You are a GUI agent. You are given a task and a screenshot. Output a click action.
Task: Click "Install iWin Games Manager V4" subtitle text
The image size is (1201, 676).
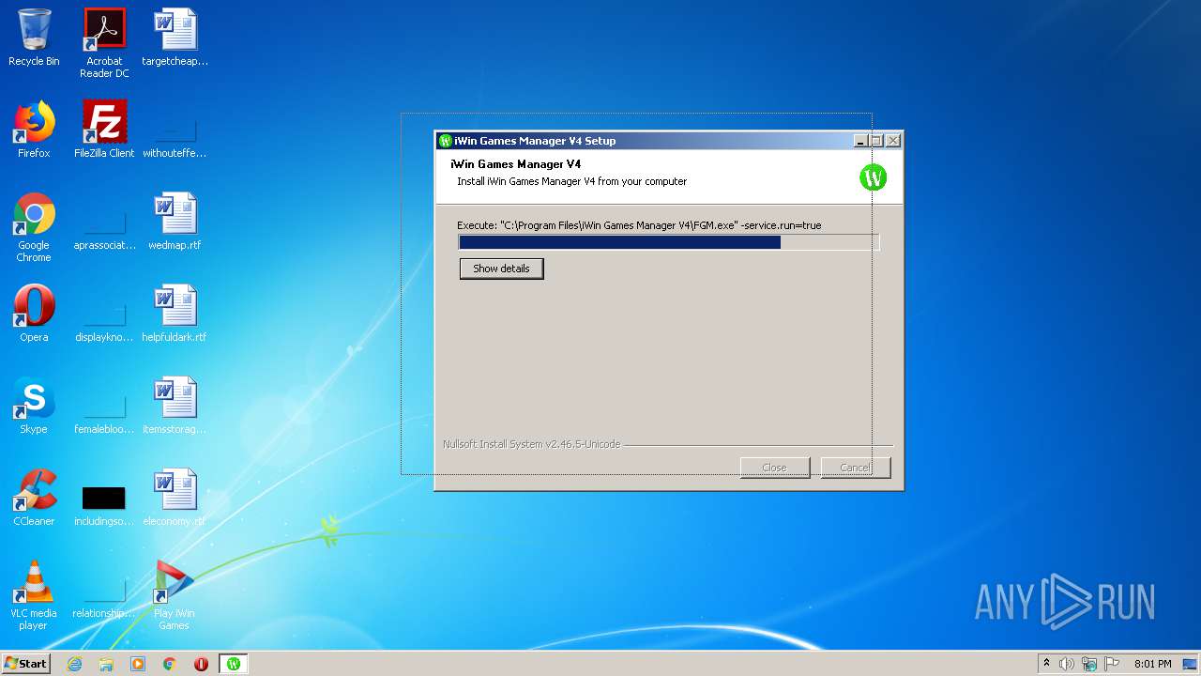click(x=571, y=181)
